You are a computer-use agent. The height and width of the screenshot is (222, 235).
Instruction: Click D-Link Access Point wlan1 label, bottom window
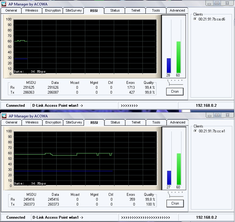pos(58,217)
